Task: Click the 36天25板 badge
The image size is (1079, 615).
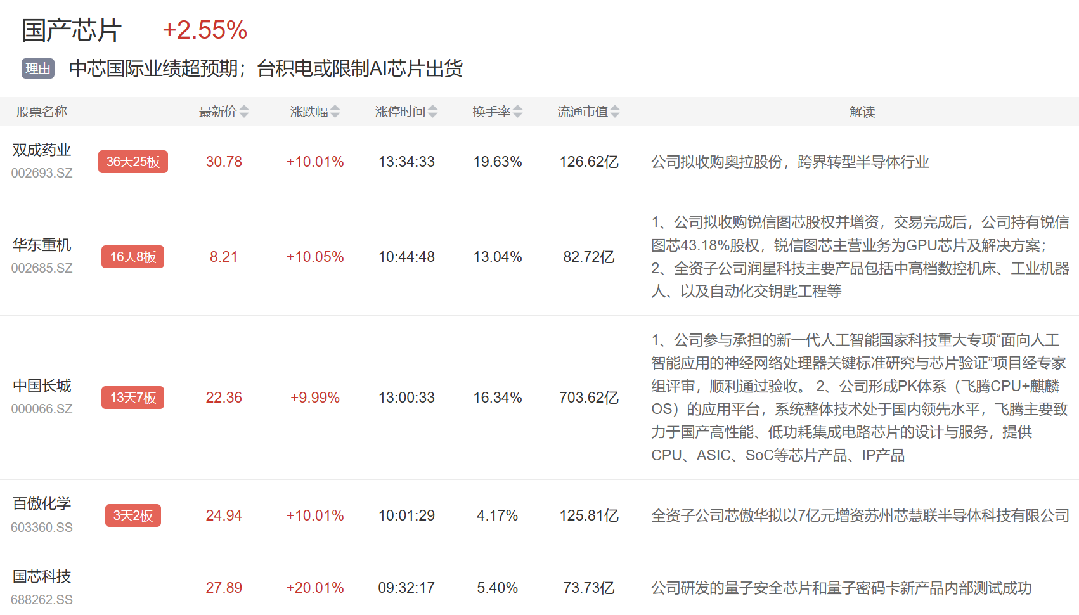Action: [132, 162]
